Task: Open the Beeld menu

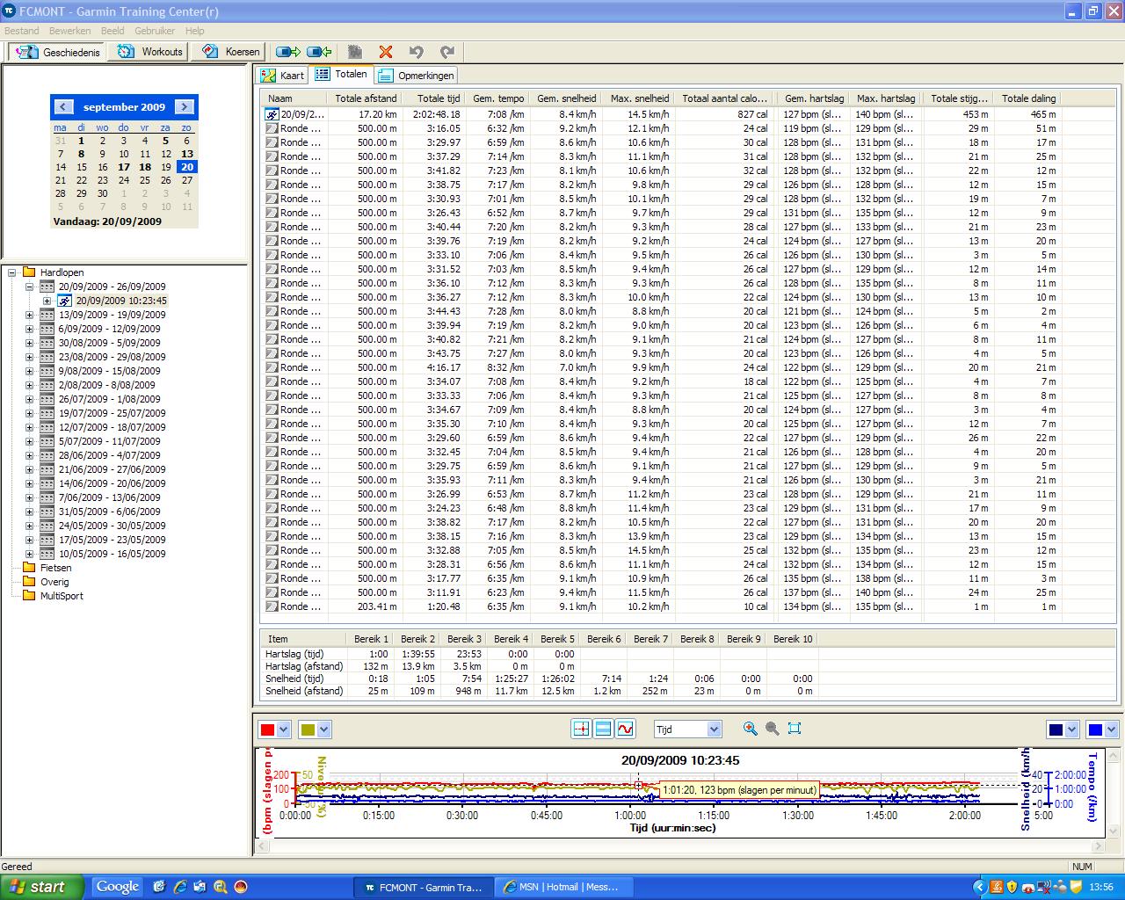Action: [112, 31]
